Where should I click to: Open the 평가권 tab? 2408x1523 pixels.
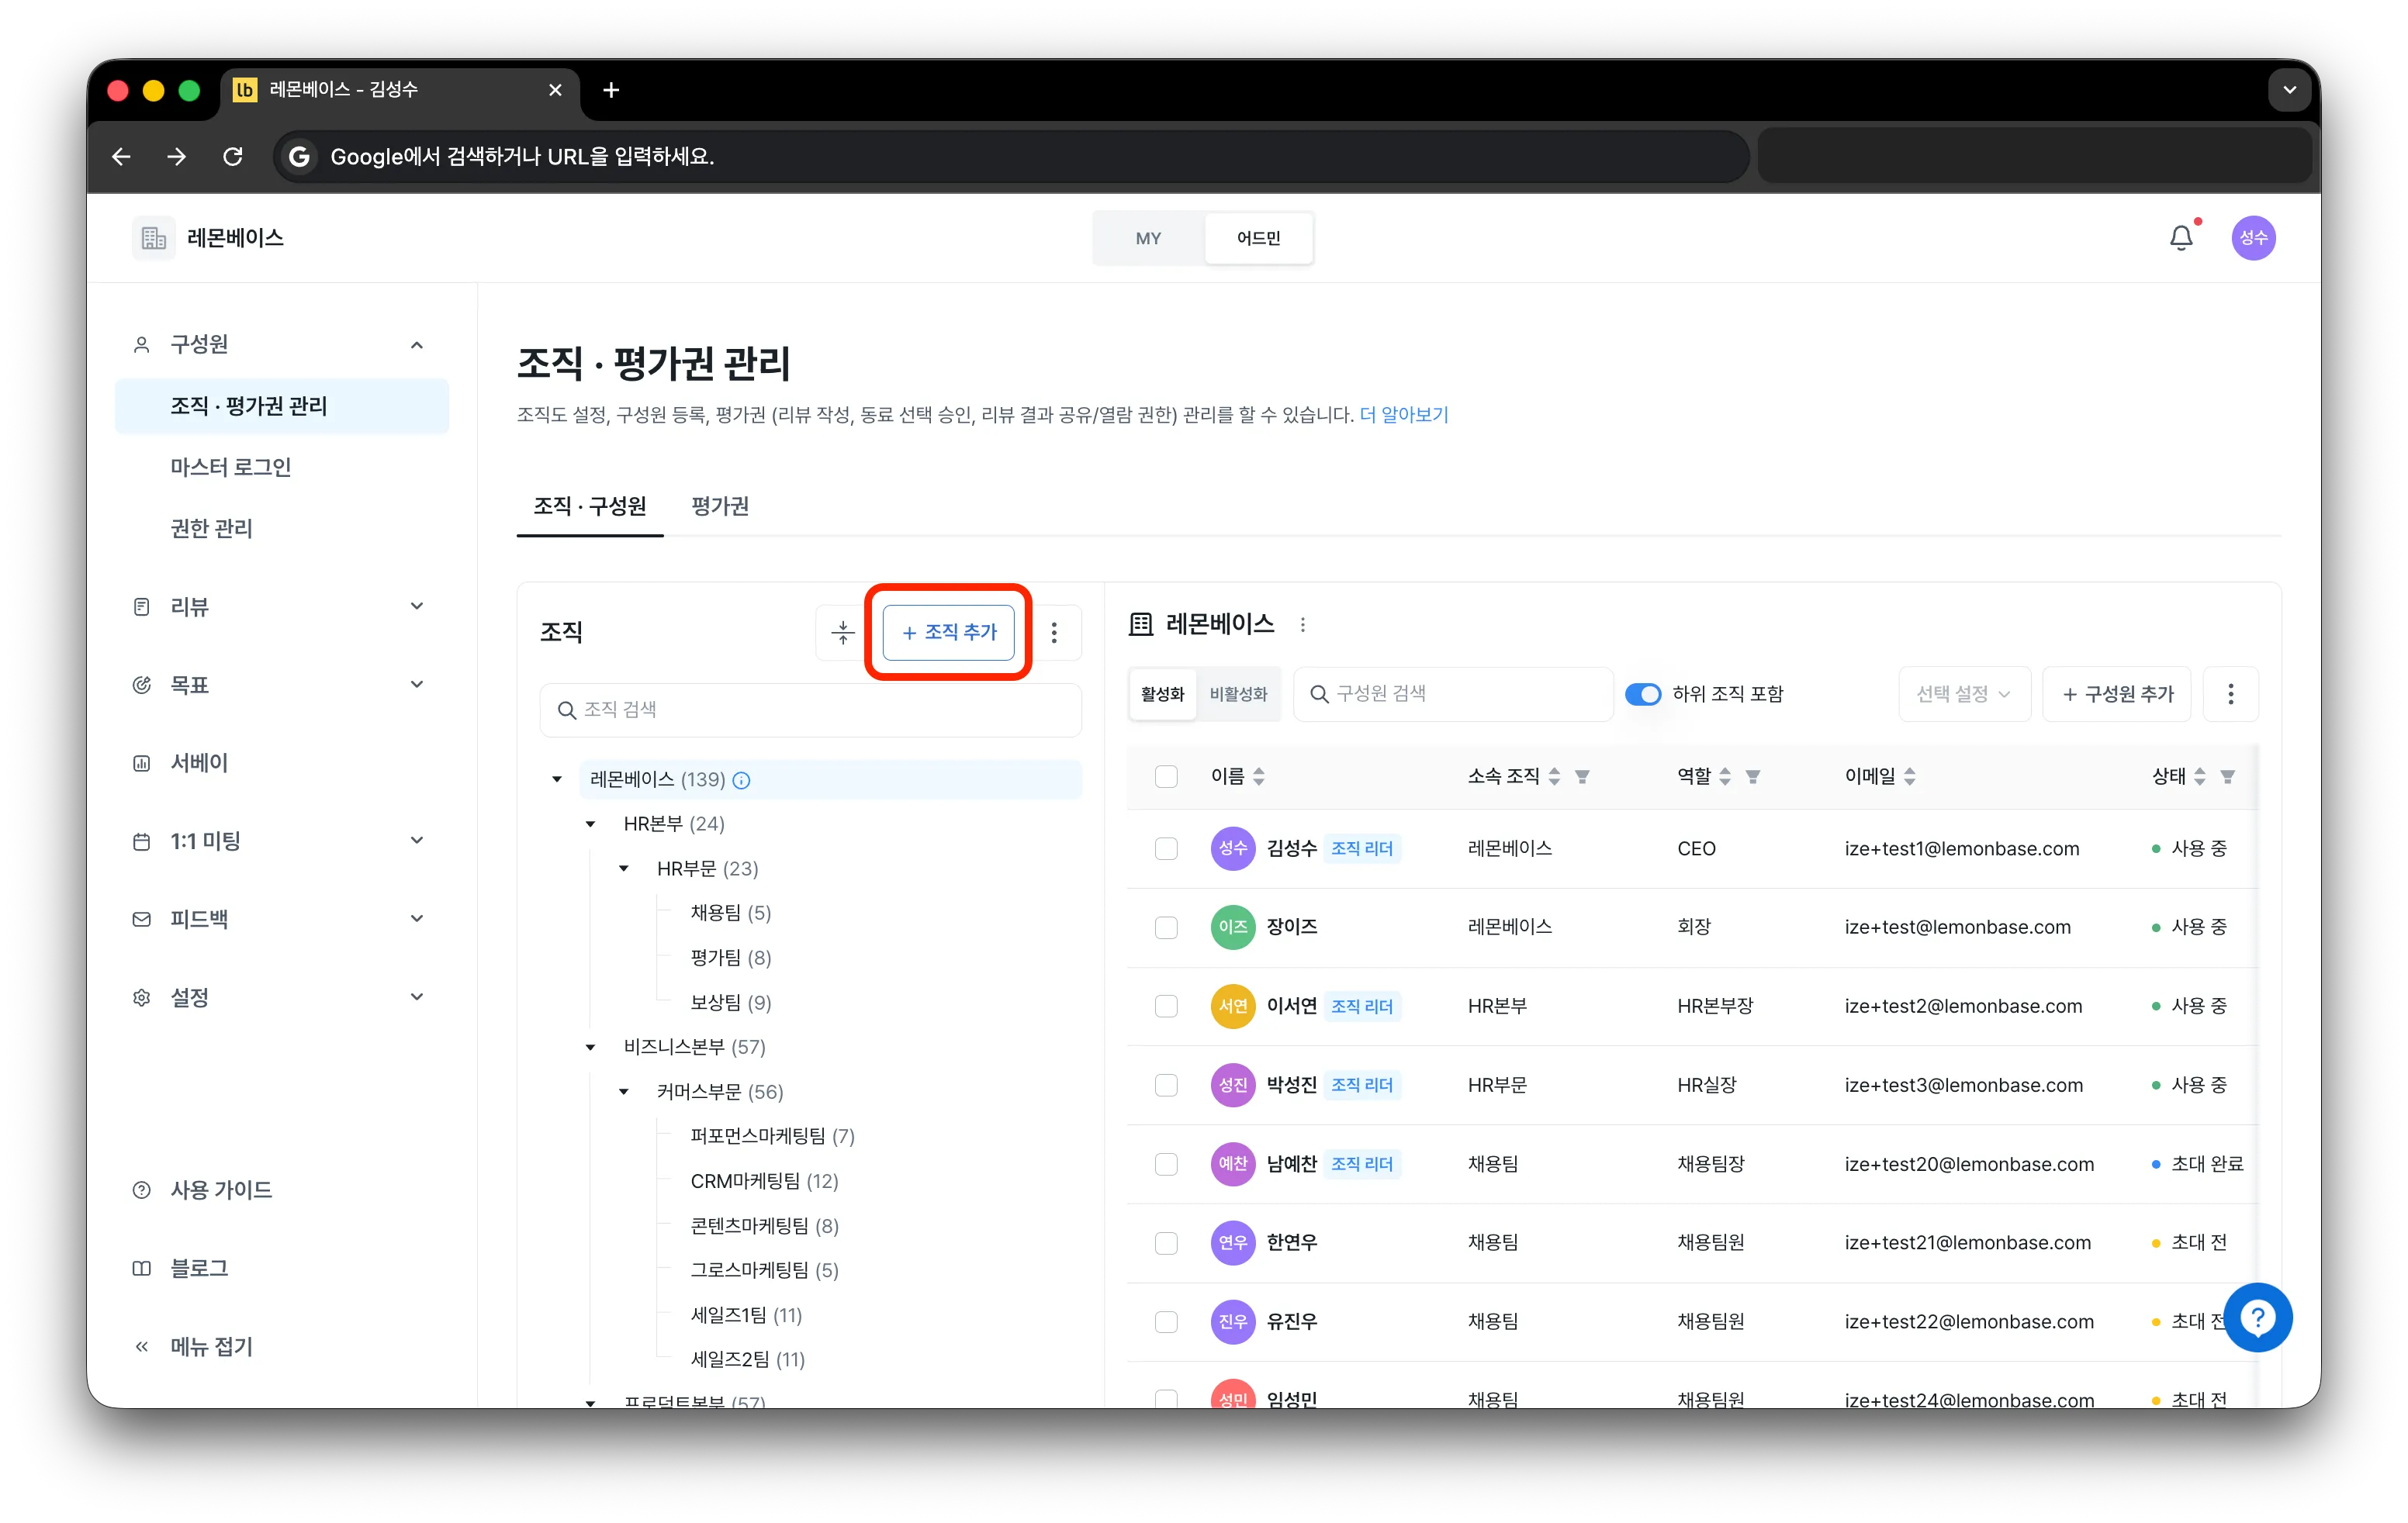coord(720,506)
